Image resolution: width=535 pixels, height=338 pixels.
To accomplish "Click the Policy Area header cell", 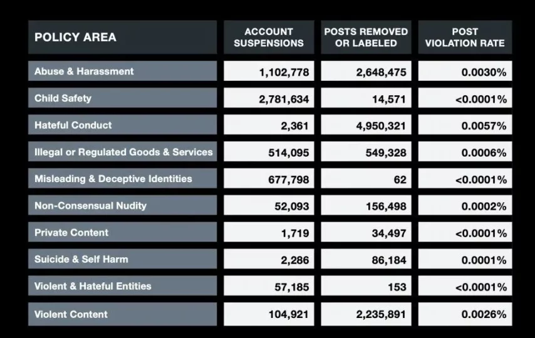I will coord(122,37).
